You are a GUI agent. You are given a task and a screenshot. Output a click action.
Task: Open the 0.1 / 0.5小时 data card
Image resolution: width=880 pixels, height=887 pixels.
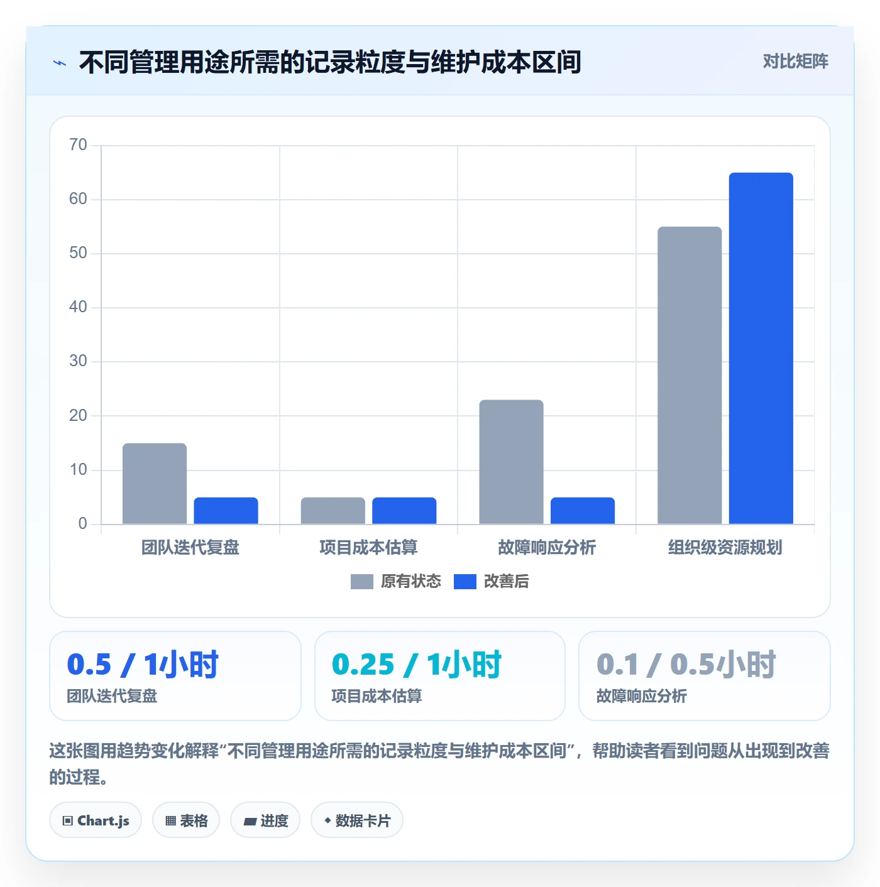click(705, 676)
